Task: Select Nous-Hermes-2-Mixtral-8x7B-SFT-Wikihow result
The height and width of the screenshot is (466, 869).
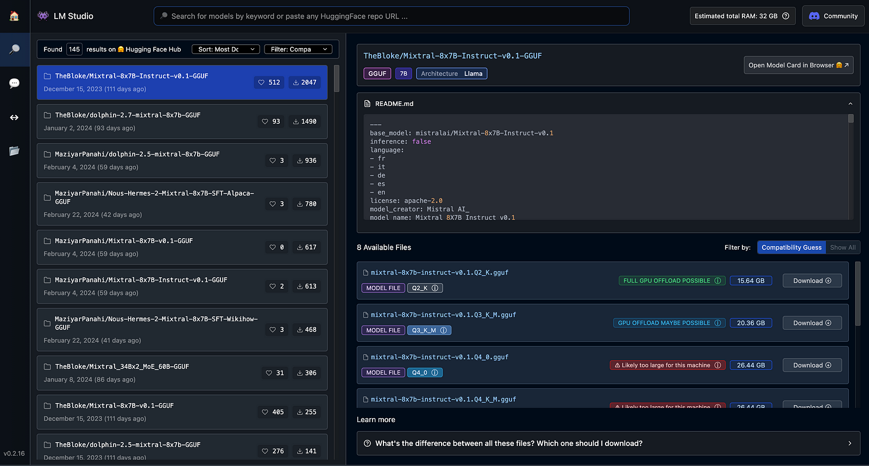Action: (182, 330)
